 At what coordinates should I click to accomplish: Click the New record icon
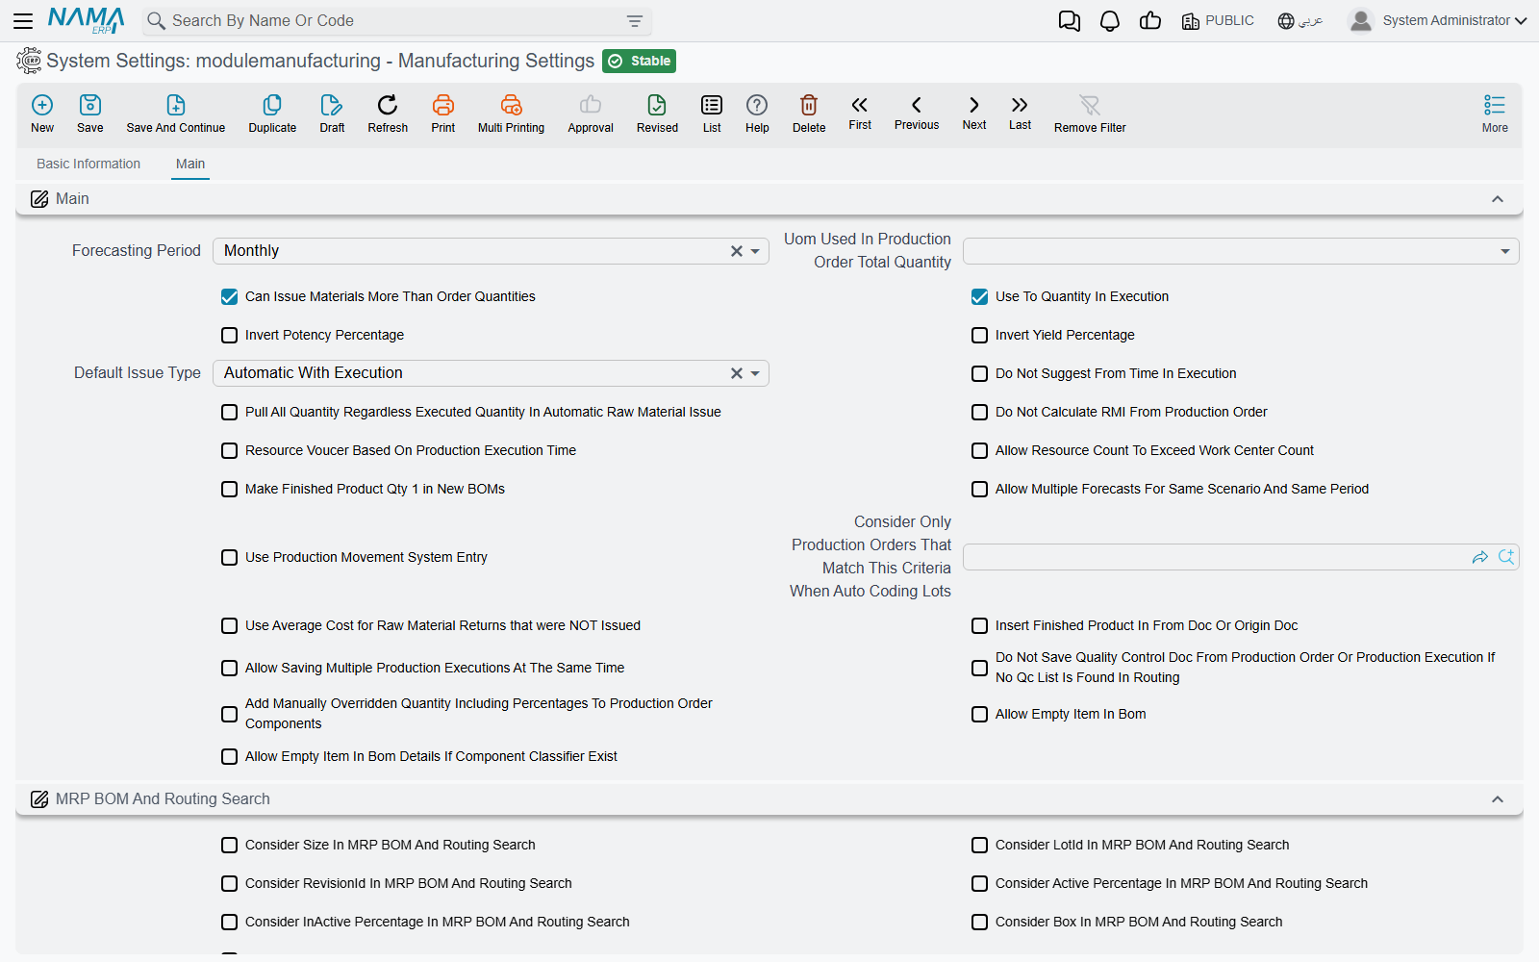point(42,105)
